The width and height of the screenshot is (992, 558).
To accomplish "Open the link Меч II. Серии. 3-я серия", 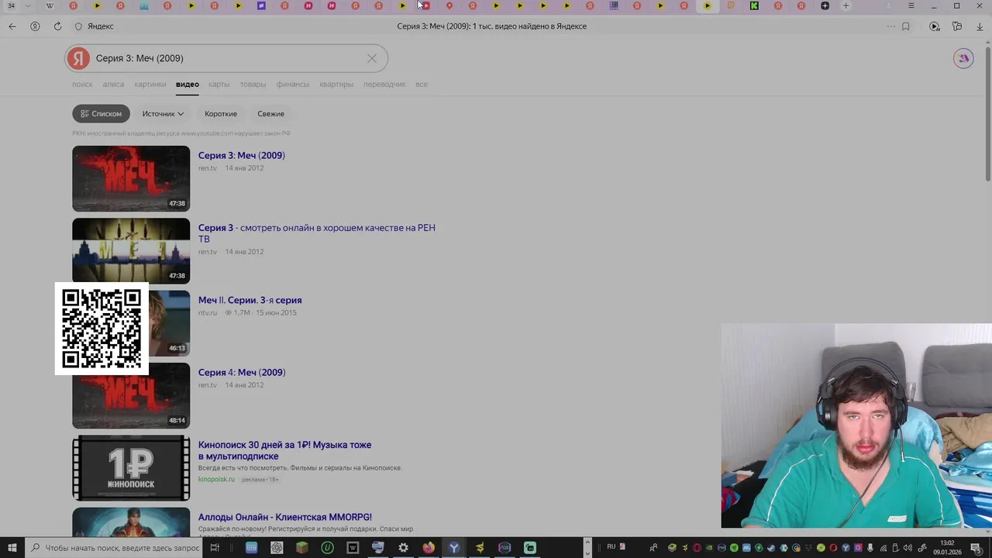I will [x=250, y=301].
